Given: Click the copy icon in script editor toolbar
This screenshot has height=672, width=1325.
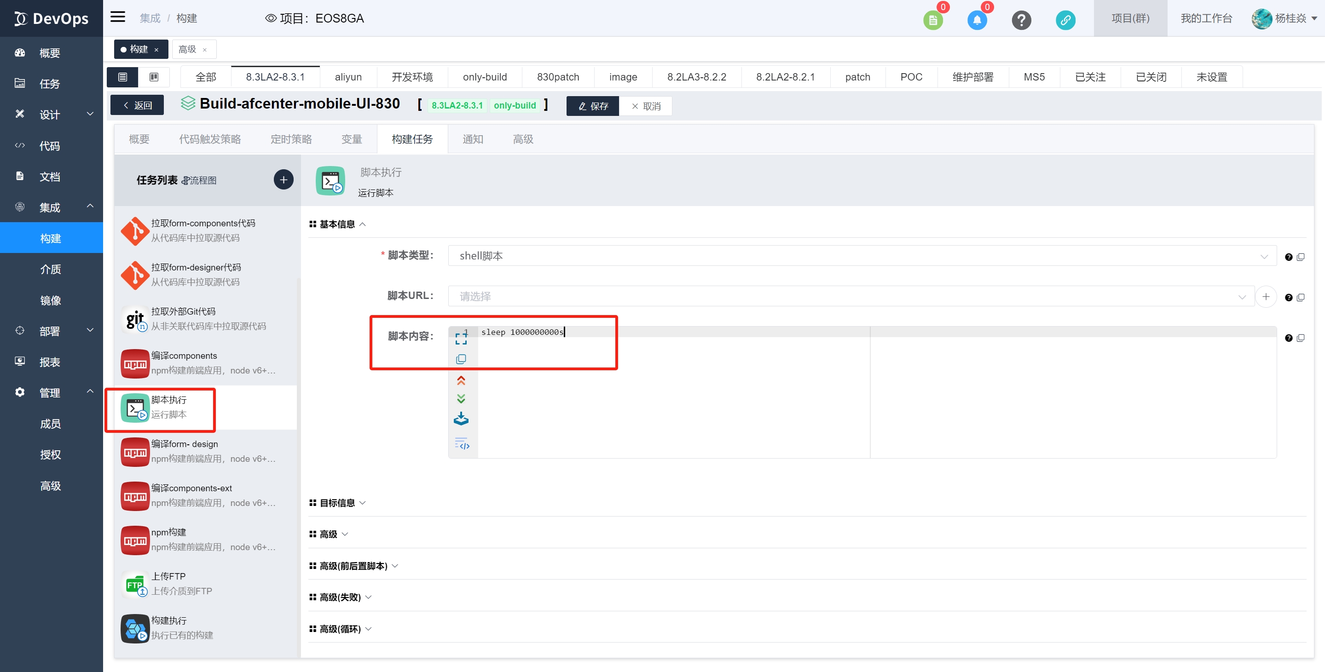Looking at the screenshot, I should 461,359.
